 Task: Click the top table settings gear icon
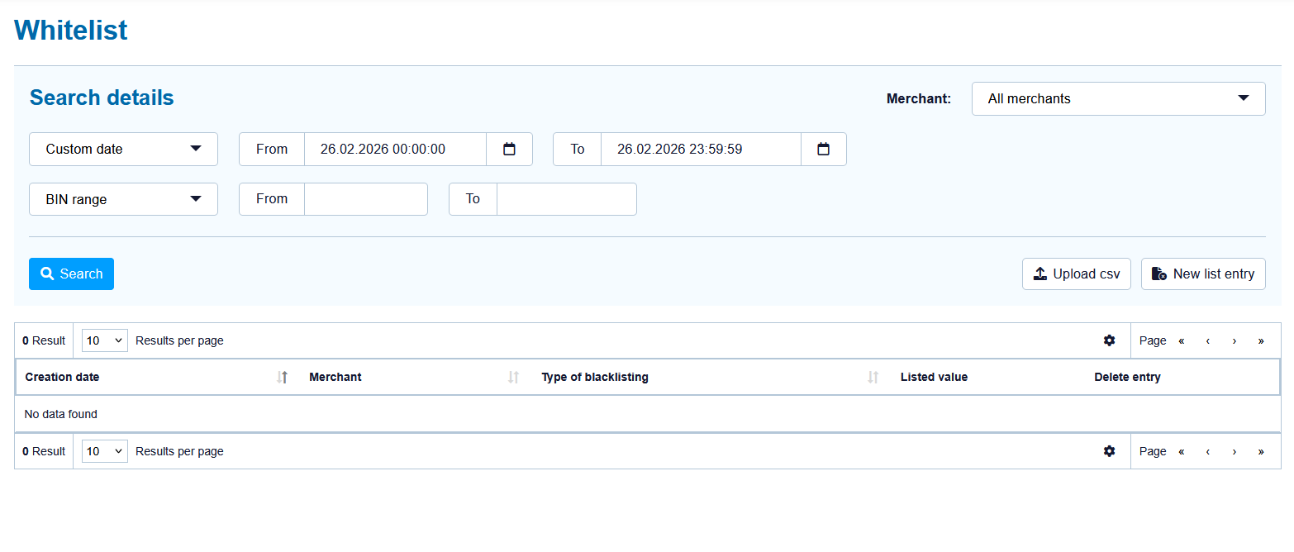pyautogui.click(x=1109, y=340)
